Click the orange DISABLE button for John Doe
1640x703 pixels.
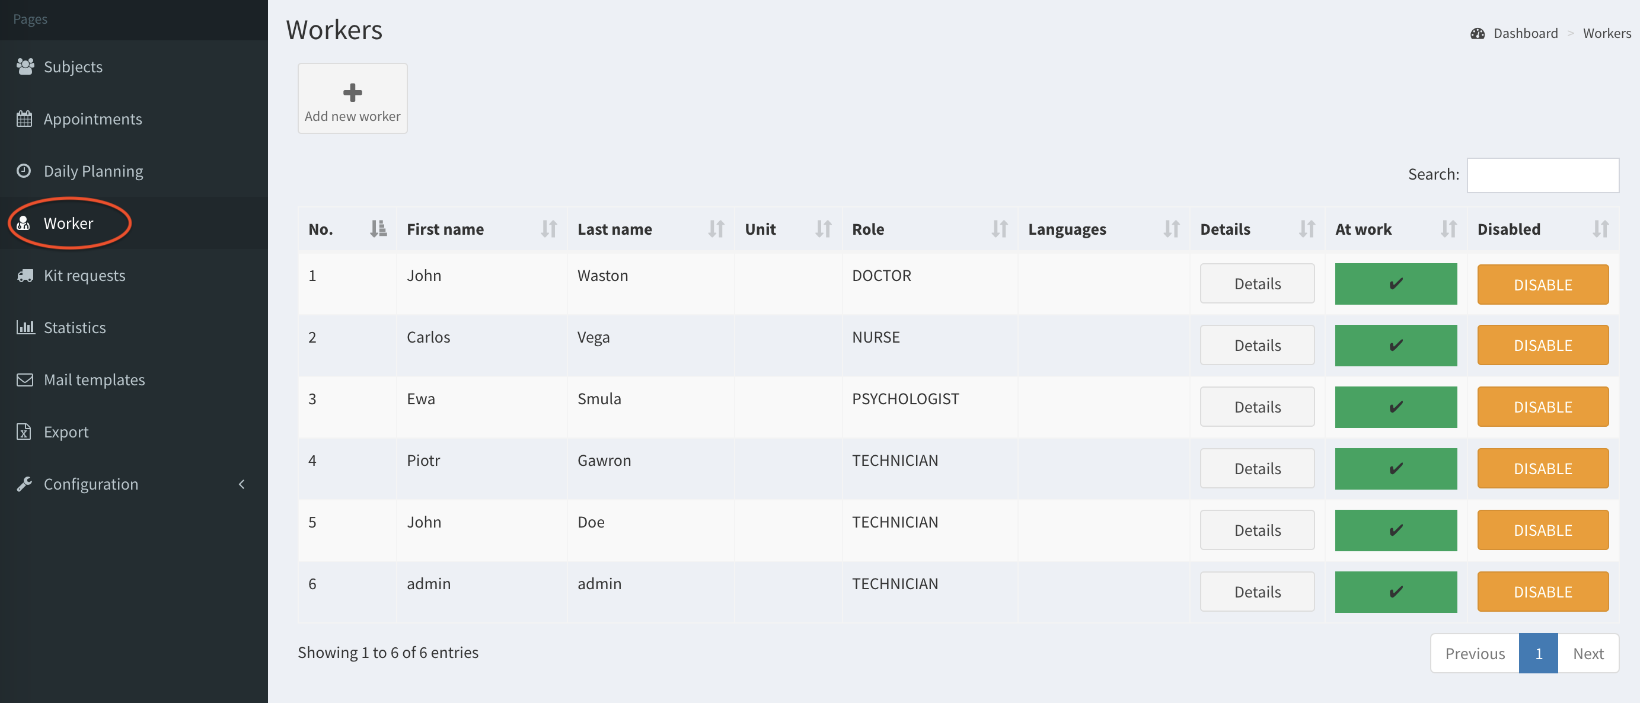click(x=1542, y=530)
